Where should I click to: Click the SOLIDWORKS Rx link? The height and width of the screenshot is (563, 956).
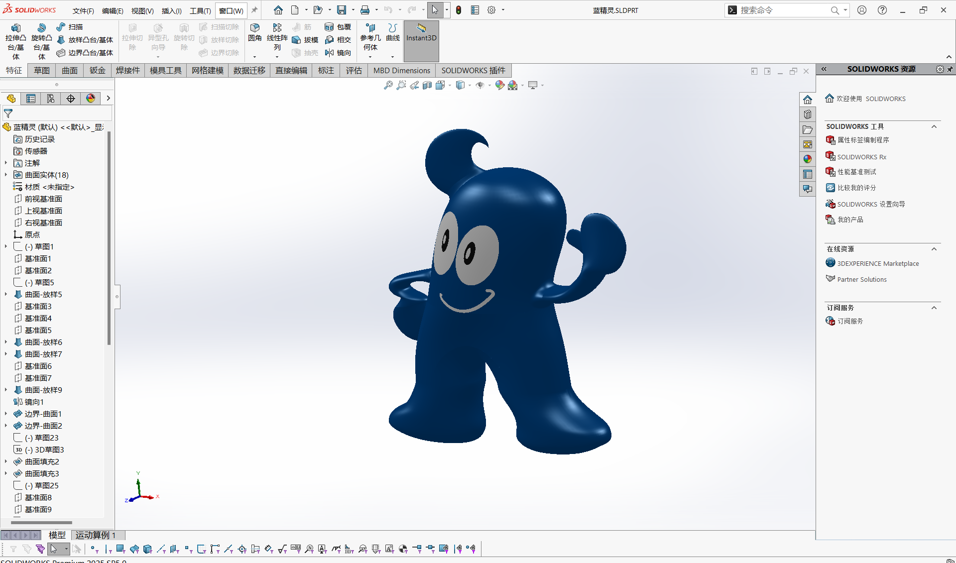pos(862,157)
